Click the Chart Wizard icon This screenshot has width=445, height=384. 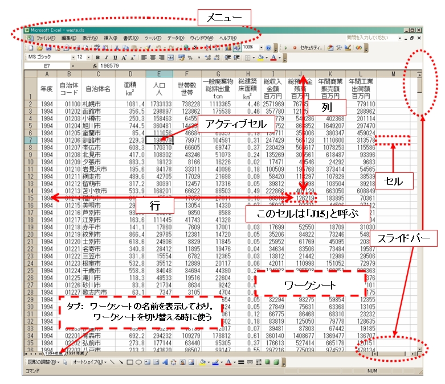coord(228,48)
